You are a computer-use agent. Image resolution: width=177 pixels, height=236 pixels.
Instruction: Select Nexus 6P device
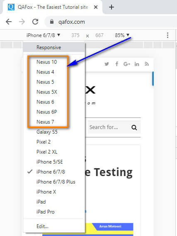click(54, 112)
